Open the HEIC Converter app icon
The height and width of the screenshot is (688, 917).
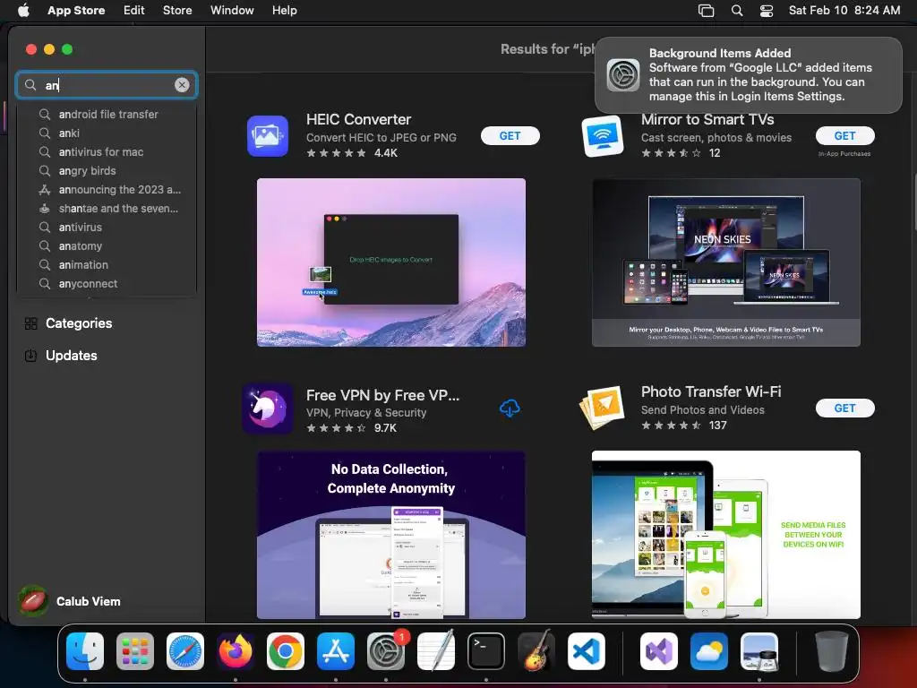point(267,136)
